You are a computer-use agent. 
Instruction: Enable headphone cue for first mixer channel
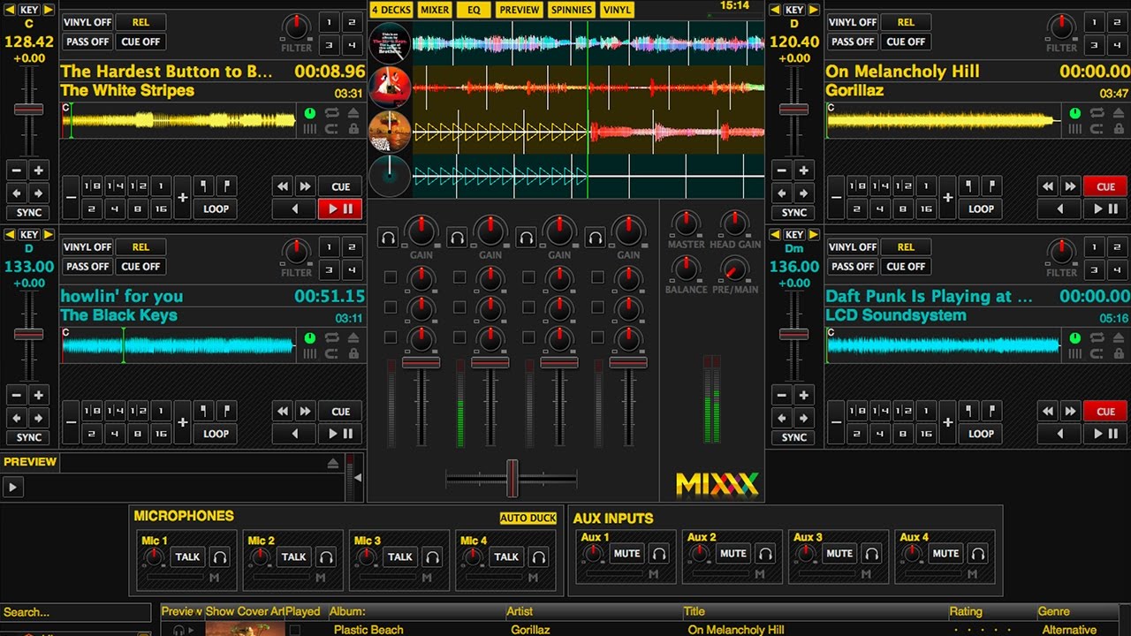coord(388,237)
